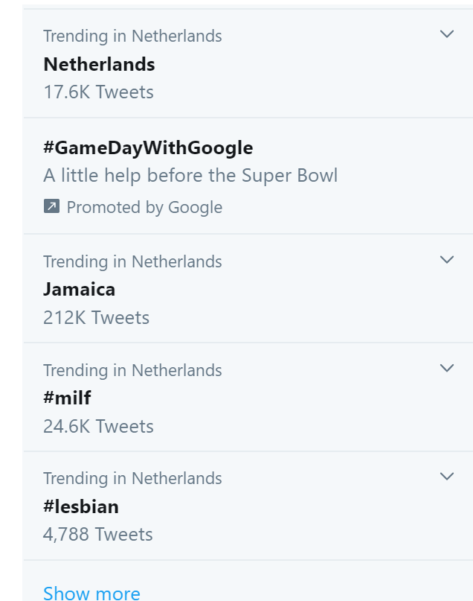Click Show more to see more trends
The image size is (473, 601).
click(91, 593)
